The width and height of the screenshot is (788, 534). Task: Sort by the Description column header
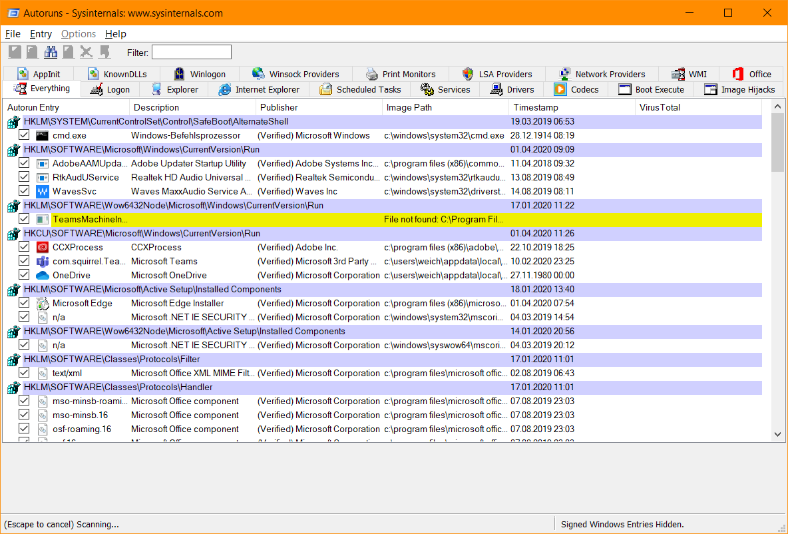point(193,108)
